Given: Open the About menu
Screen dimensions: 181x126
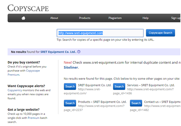Looking at the screenshot, I should pos(54,18).
